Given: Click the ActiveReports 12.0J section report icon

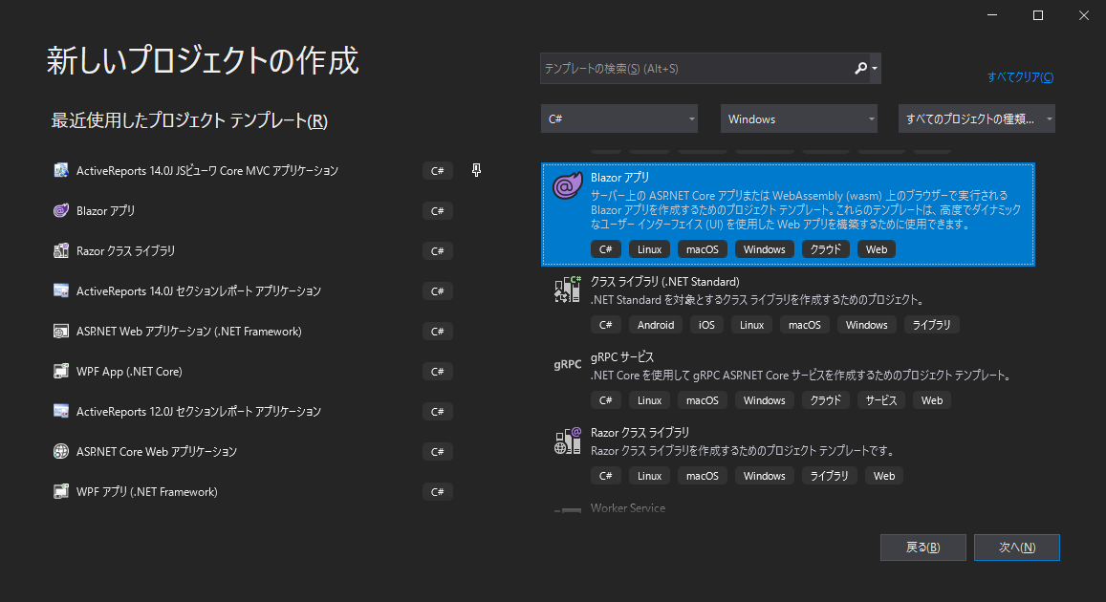Looking at the screenshot, I should pyautogui.click(x=61, y=411).
